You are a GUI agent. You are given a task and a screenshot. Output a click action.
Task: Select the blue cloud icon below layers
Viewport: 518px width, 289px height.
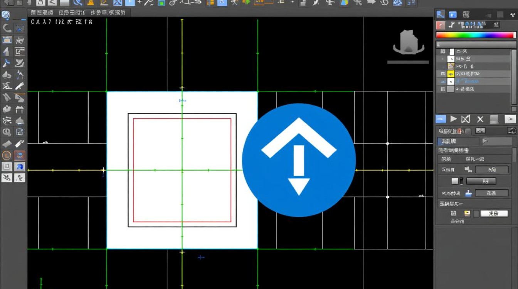(441, 119)
